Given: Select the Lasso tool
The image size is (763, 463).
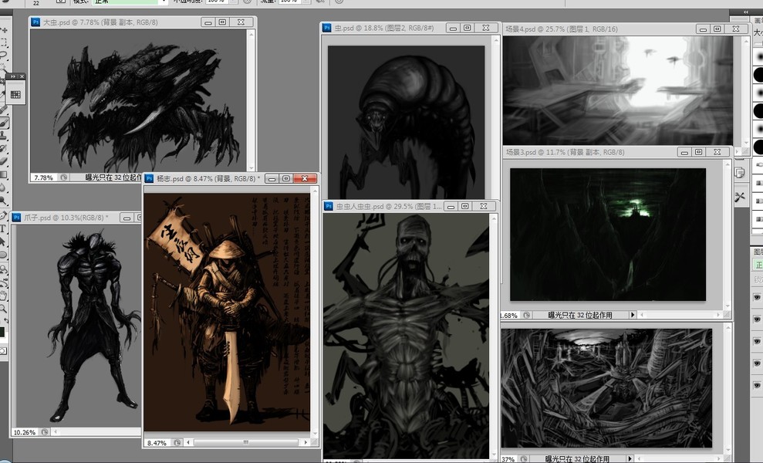Looking at the screenshot, I should (4, 55).
